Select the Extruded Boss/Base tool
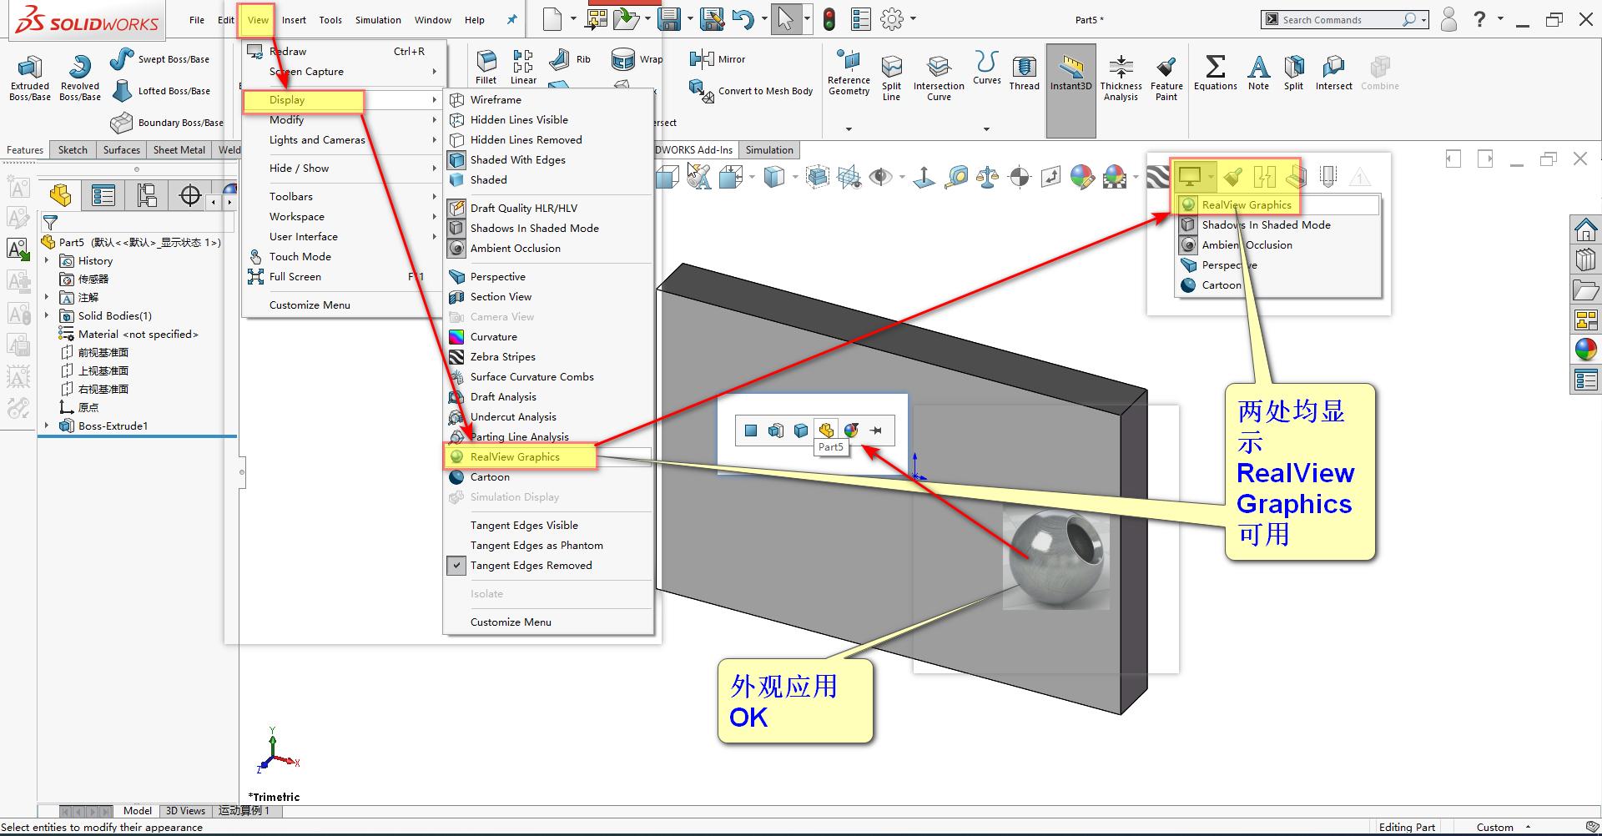This screenshot has height=836, width=1602. (29, 77)
